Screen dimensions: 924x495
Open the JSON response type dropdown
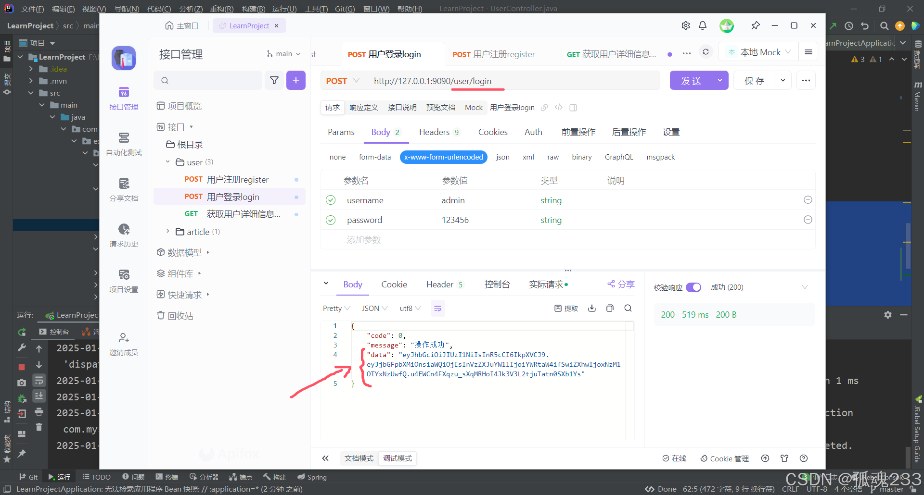point(375,308)
